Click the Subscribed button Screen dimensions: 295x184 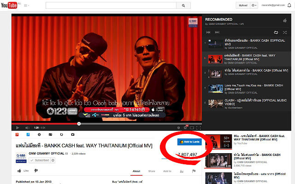[x=40, y=160]
